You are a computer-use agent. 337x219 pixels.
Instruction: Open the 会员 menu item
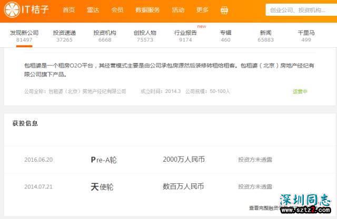click(x=117, y=10)
